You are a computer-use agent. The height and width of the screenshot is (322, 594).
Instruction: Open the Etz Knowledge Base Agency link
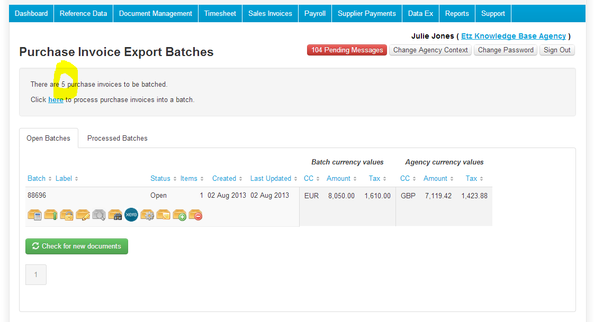click(x=514, y=36)
